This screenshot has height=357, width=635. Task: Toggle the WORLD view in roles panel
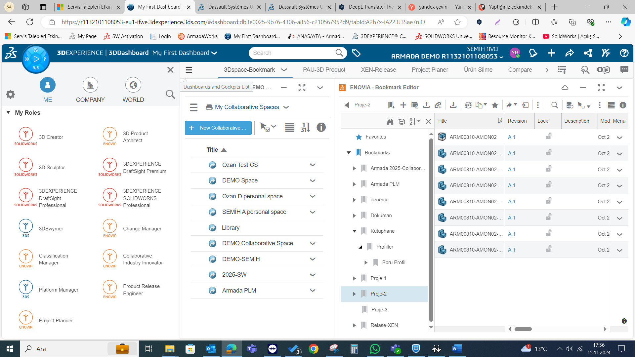click(133, 90)
